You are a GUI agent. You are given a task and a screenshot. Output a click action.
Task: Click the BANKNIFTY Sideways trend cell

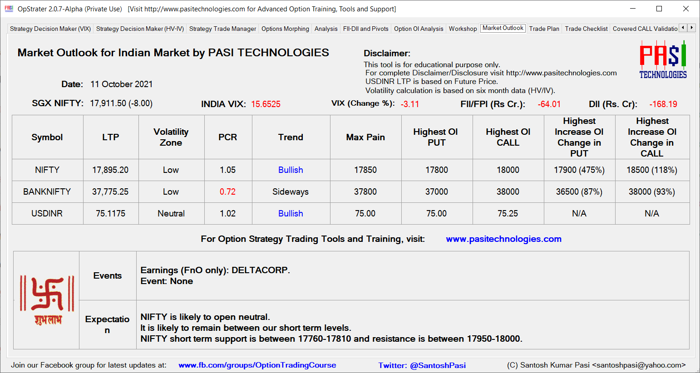point(291,191)
